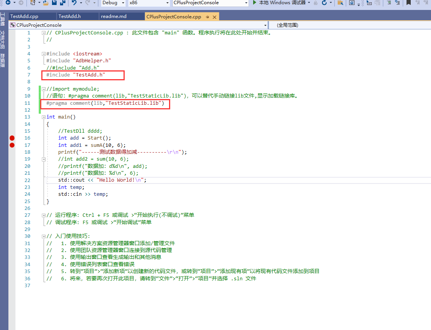Click the New Project icon

click(x=33, y=2)
